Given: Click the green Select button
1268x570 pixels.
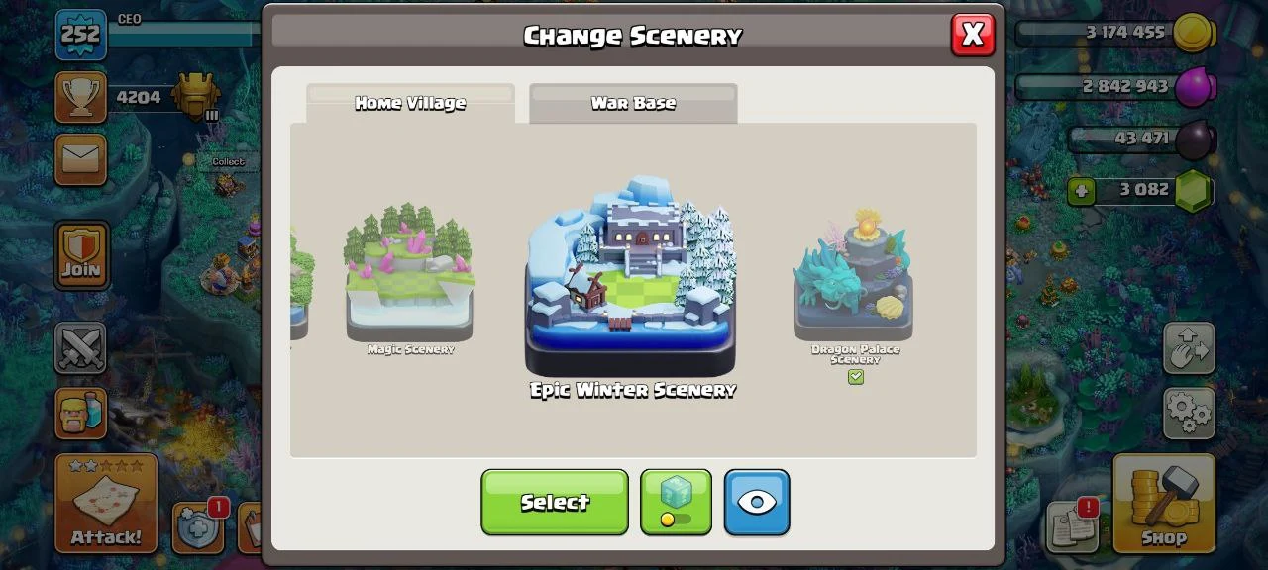Looking at the screenshot, I should pyautogui.click(x=555, y=503).
